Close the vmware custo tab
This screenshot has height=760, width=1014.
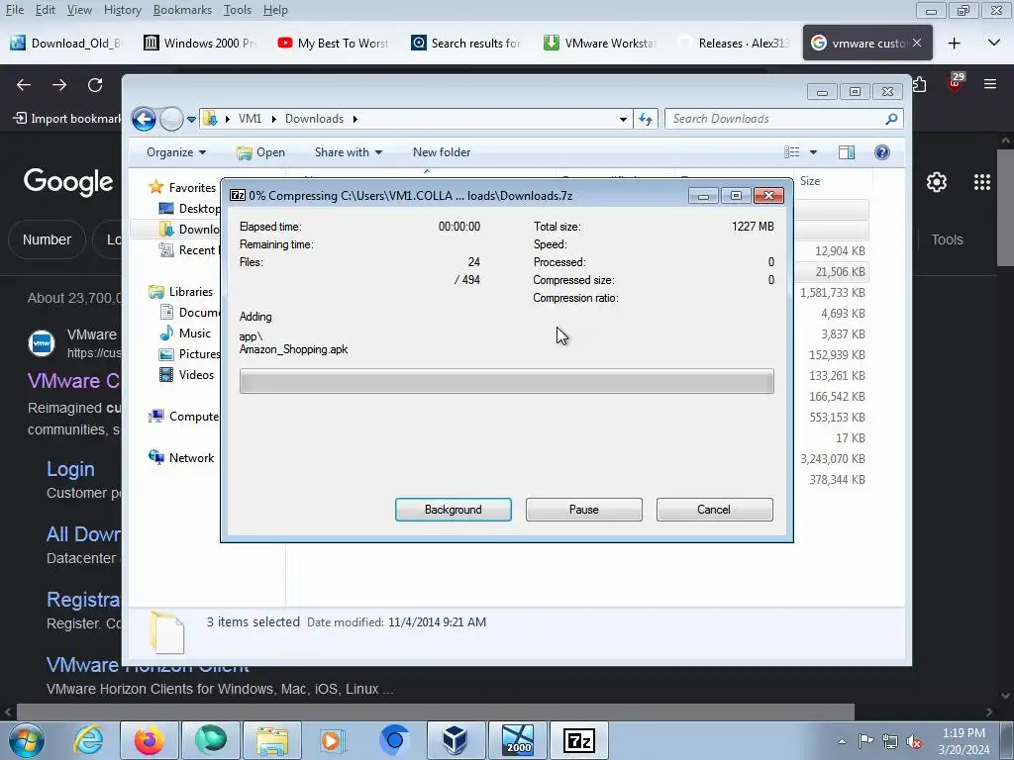[917, 43]
